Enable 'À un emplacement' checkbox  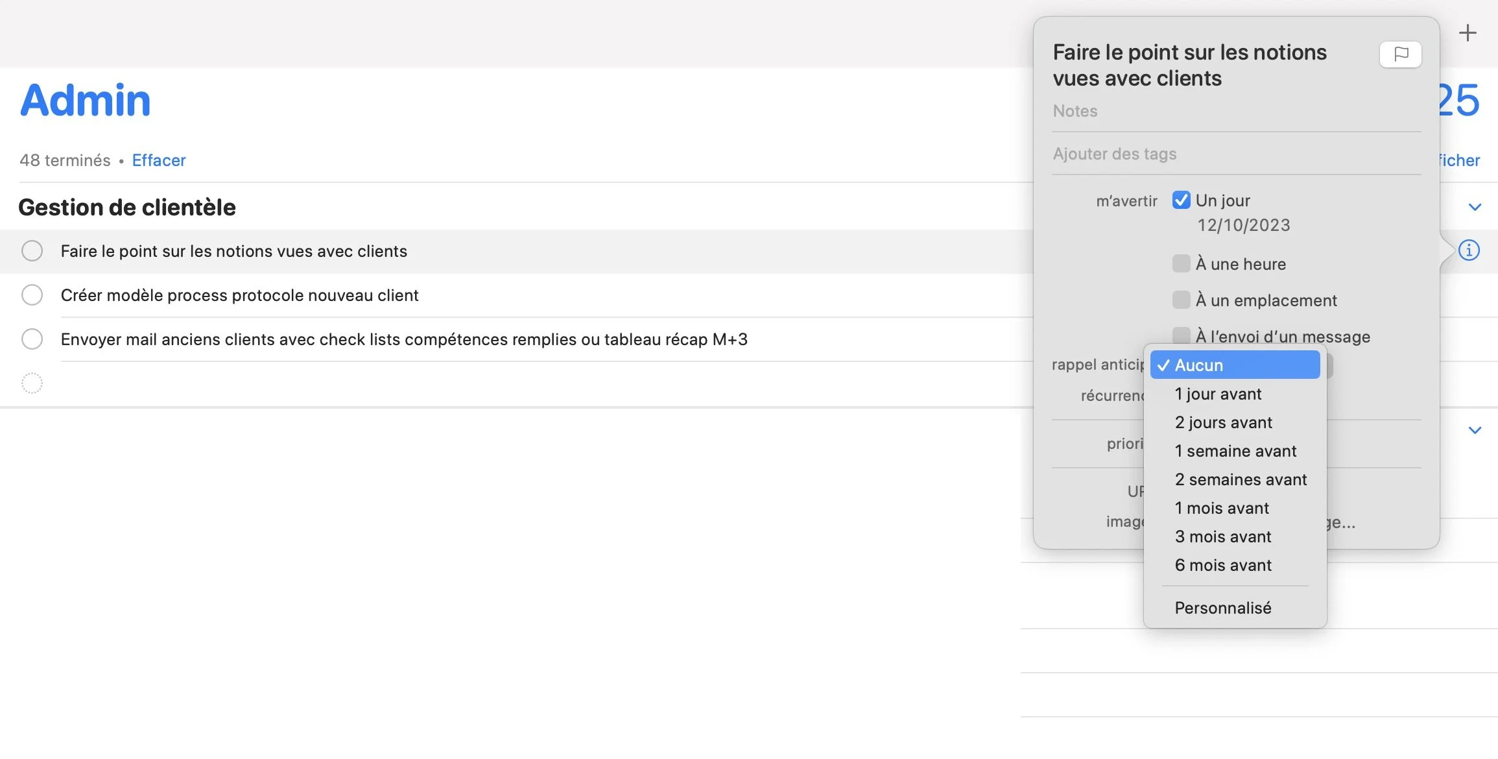[x=1181, y=300]
